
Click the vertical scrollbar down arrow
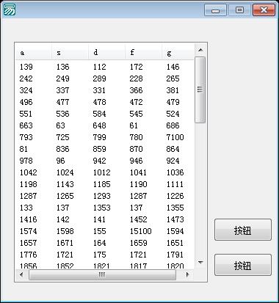pyautogui.click(x=200, y=263)
